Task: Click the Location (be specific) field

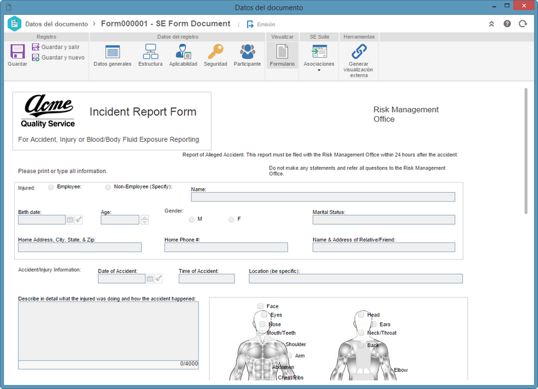Action: click(355, 278)
